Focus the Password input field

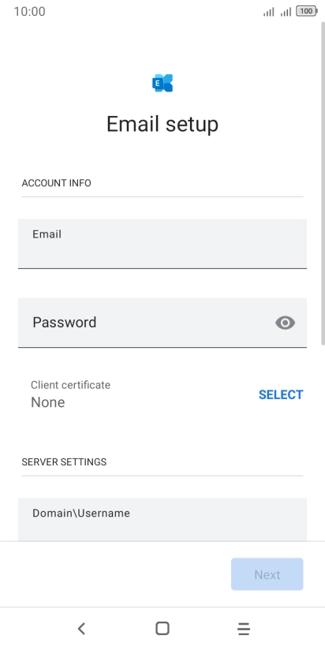pos(162,323)
